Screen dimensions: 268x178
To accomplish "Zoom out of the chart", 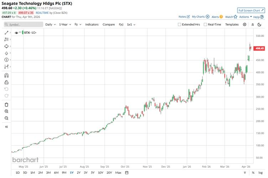I will pyautogui.click(x=6, y=118).
